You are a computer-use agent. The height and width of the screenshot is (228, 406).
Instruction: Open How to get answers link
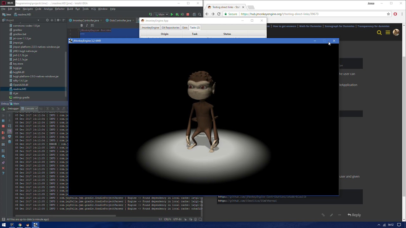point(285,26)
